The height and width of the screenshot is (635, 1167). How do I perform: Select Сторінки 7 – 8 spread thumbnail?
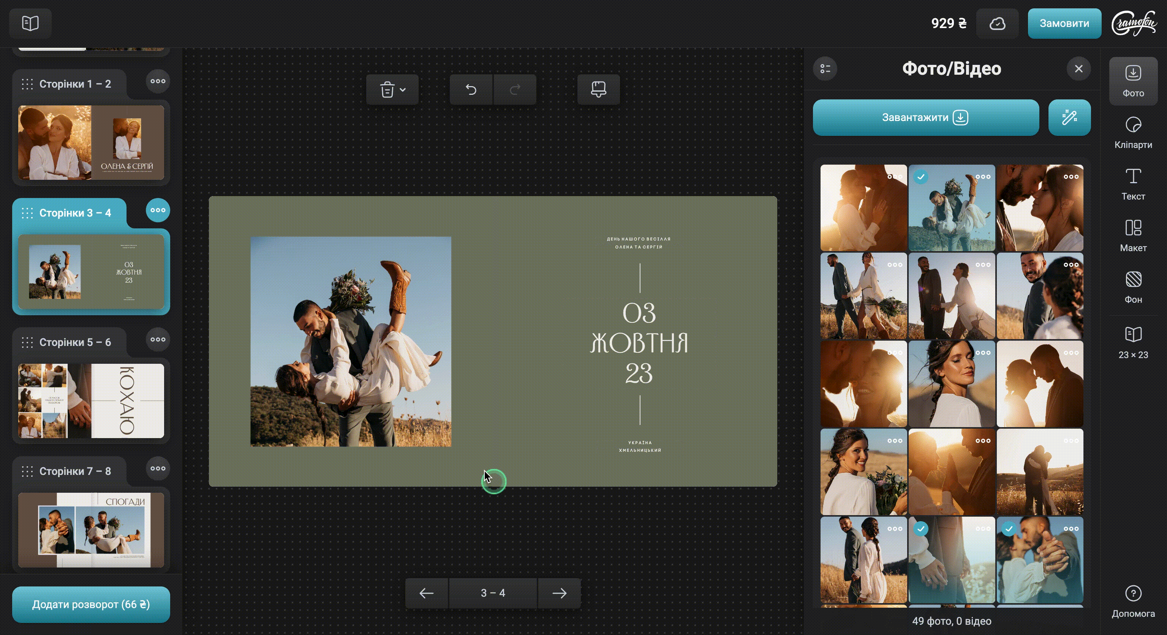91,530
